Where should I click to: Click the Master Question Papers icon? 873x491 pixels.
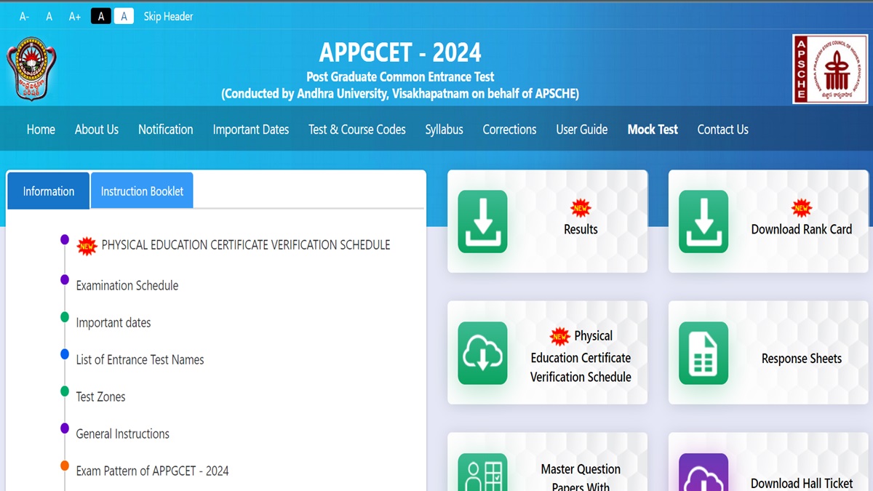tap(482, 472)
